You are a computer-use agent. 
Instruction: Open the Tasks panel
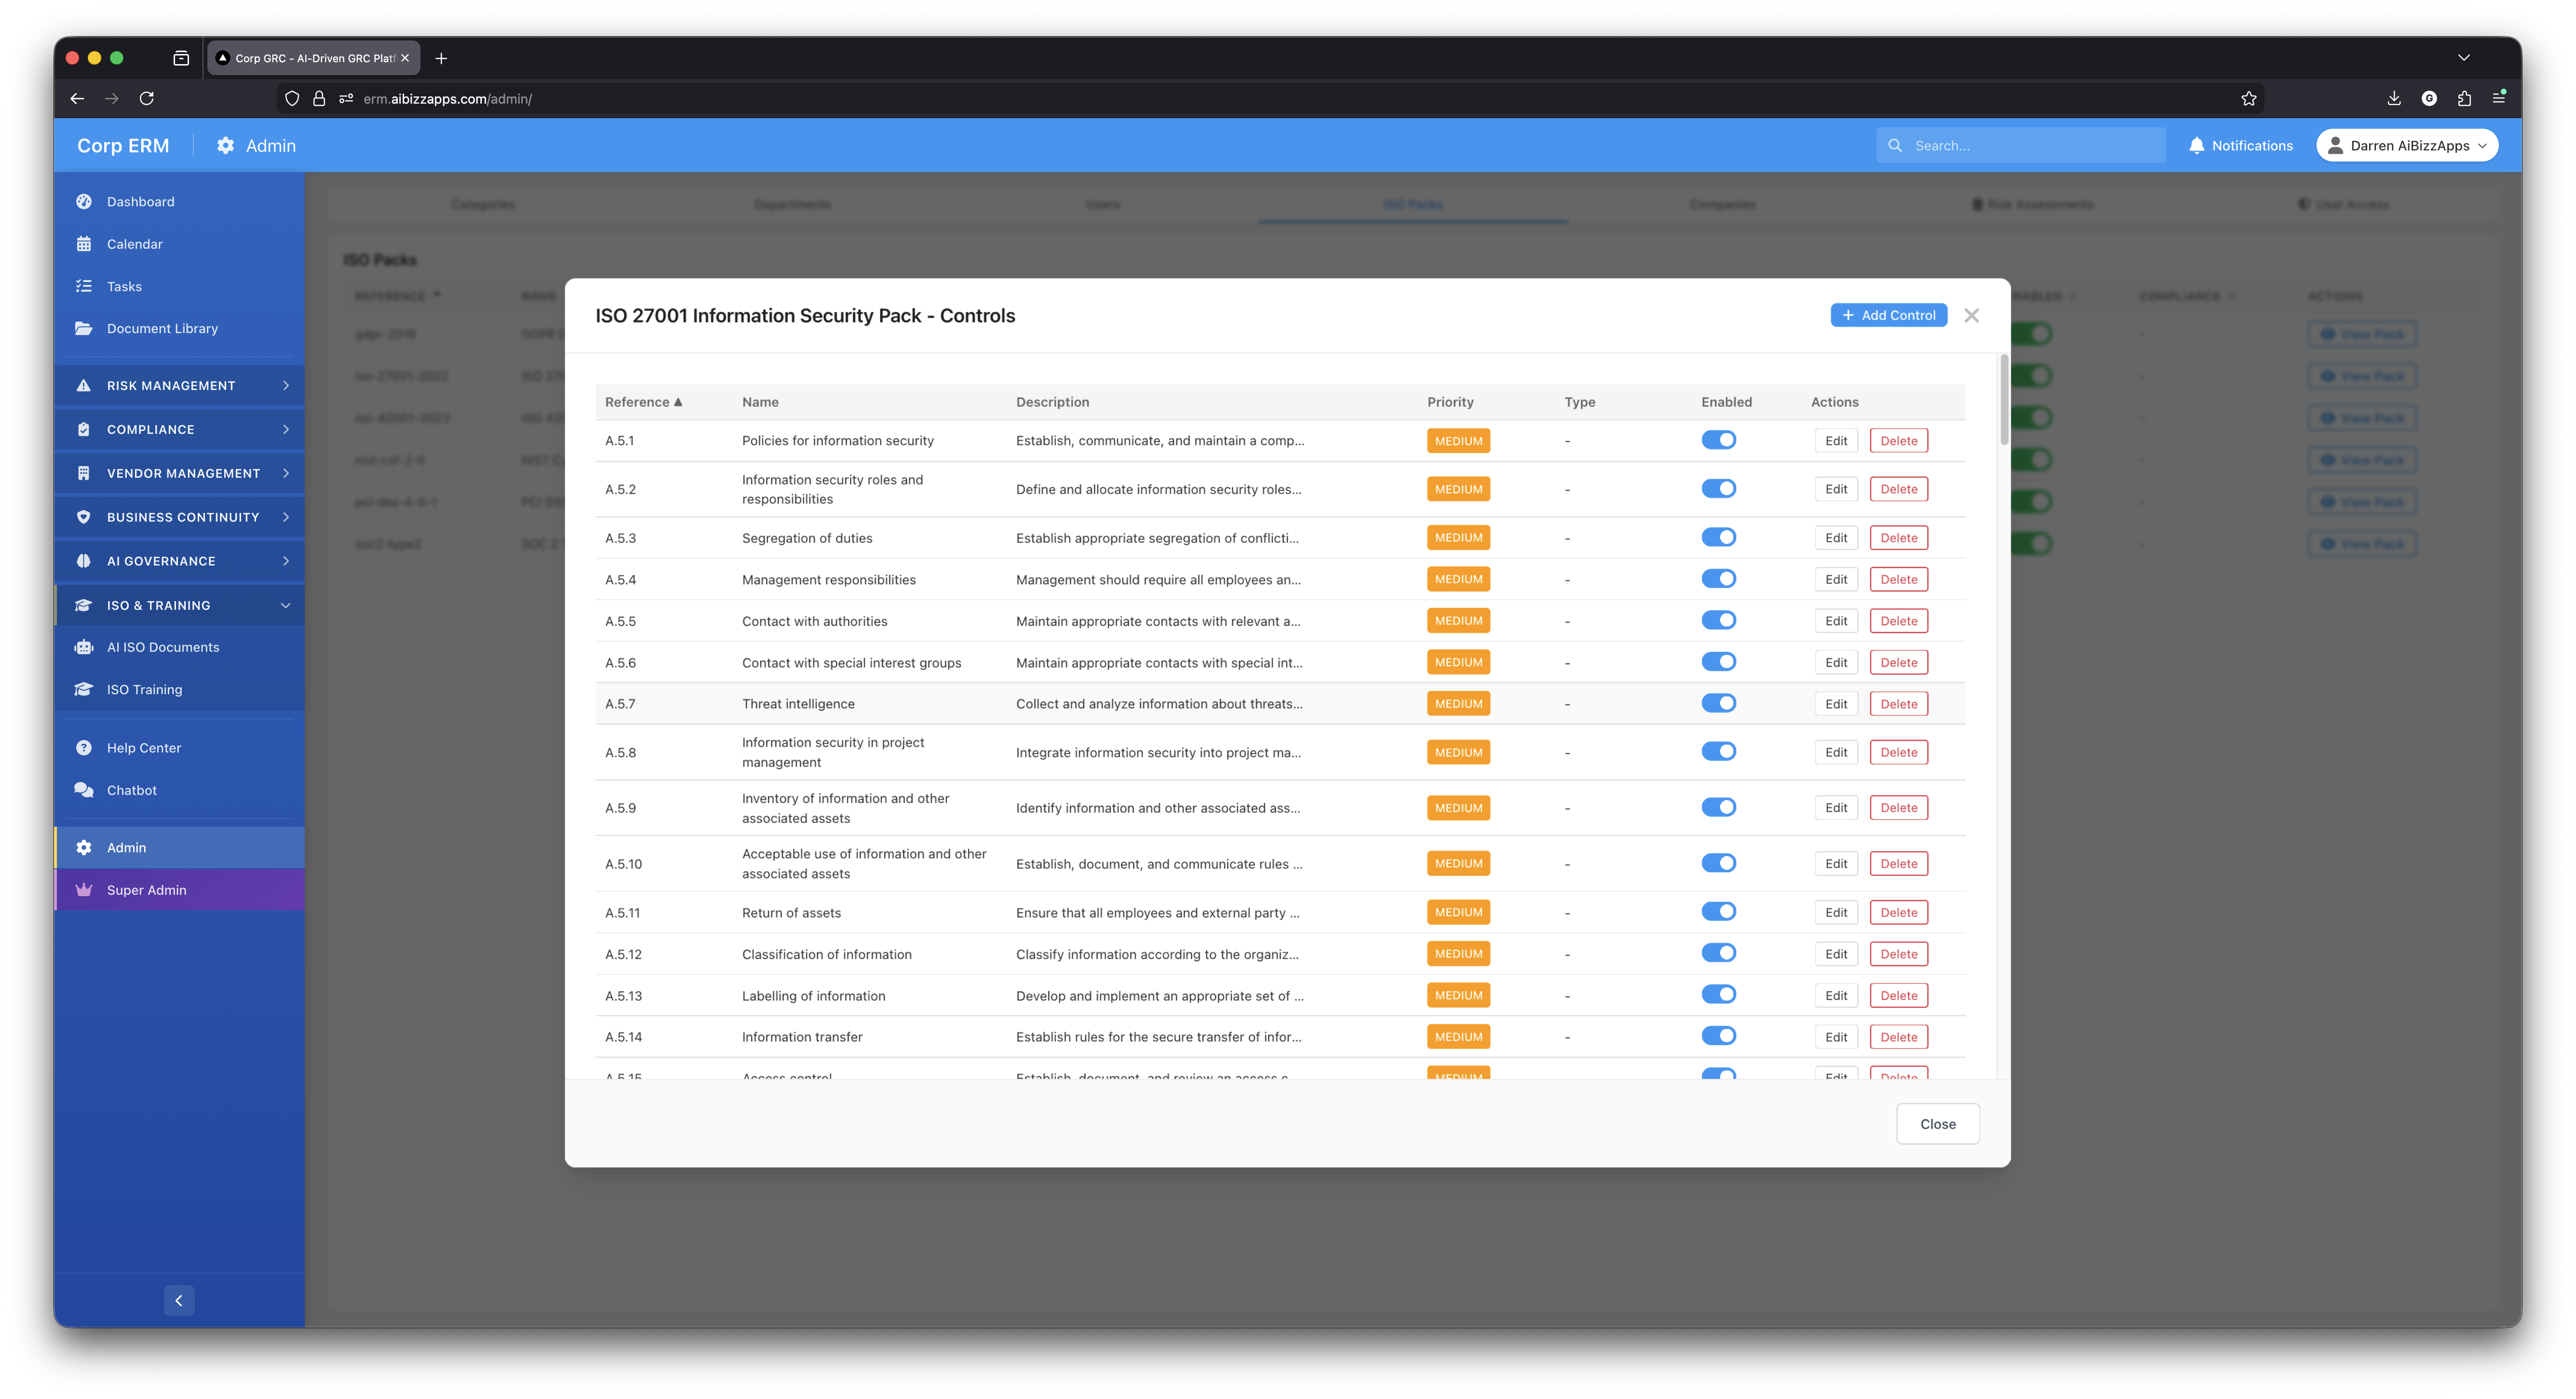(x=124, y=286)
